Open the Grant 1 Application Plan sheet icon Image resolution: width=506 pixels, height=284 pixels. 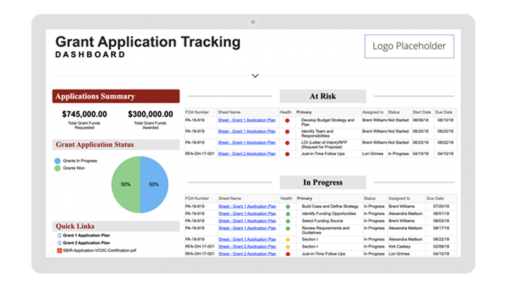click(x=59, y=235)
